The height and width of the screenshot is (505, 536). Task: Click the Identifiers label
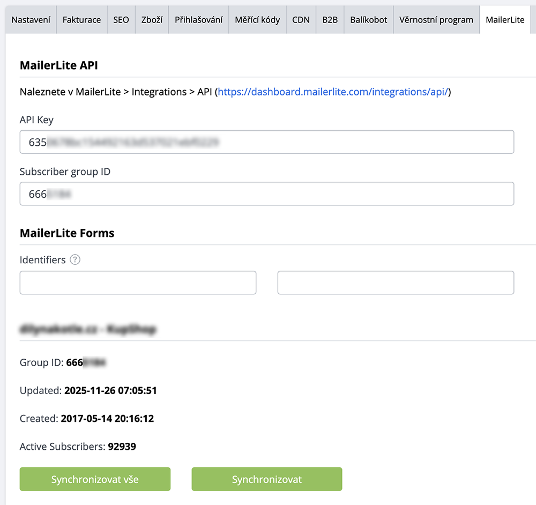[43, 260]
